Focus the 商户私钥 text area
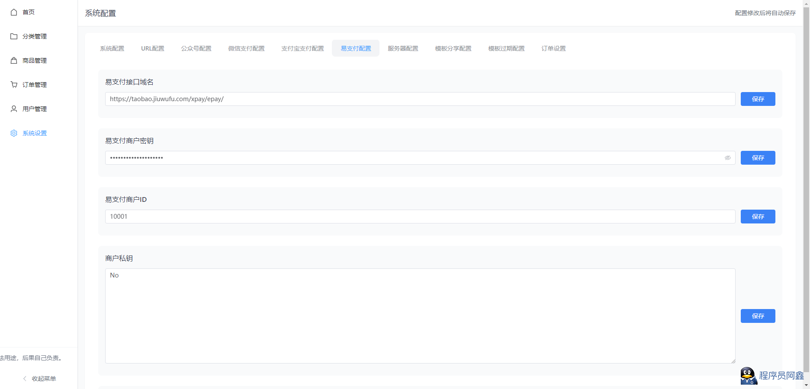 click(x=420, y=316)
